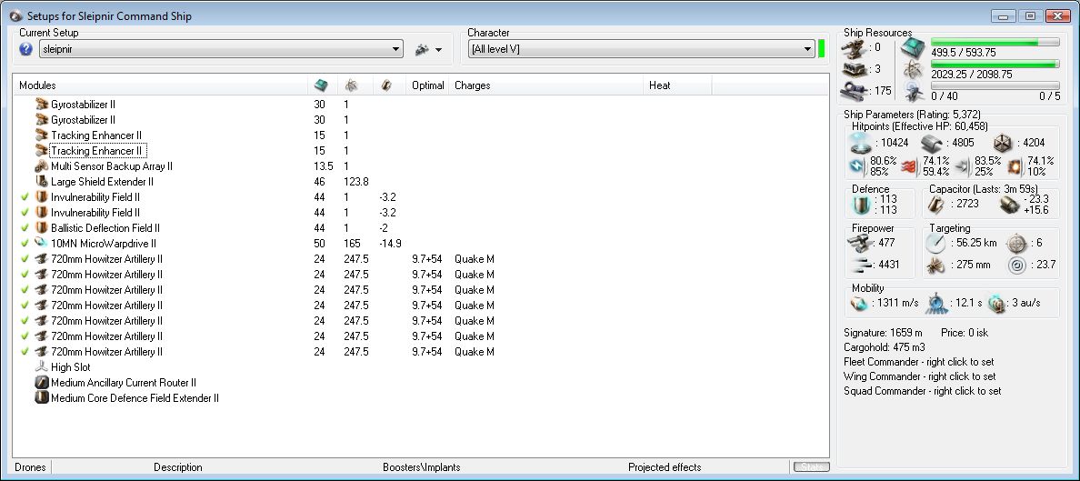
Task: Select the focused Tracking Enhancer II row
Action: pyautogui.click(x=97, y=150)
